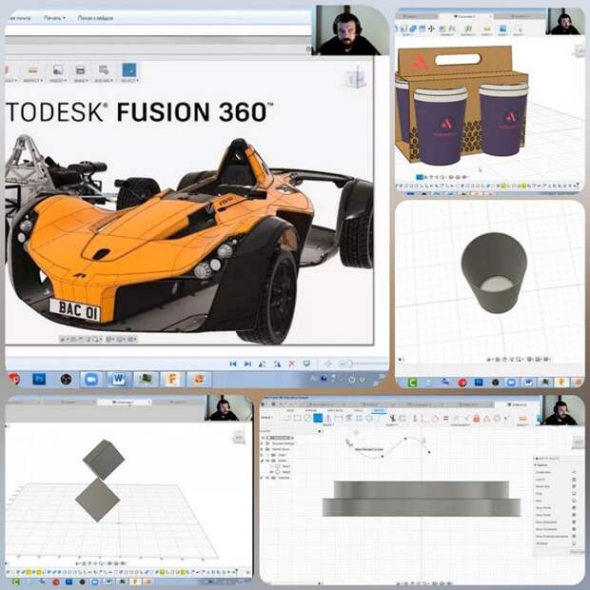Switch to the SURFACE ribbon tab
This screenshot has height=590, width=590.
(311, 410)
